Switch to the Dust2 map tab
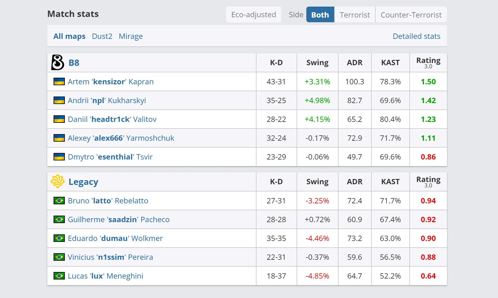The image size is (498, 298). (x=102, y=36)
